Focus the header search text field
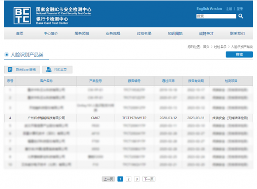Image resolution: width=257 pixels, height=189 pixels. [216, 16]
